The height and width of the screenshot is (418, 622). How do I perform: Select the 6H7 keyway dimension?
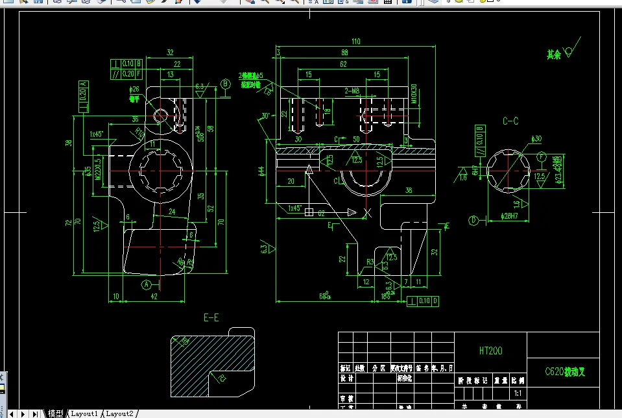coord(475,171)
